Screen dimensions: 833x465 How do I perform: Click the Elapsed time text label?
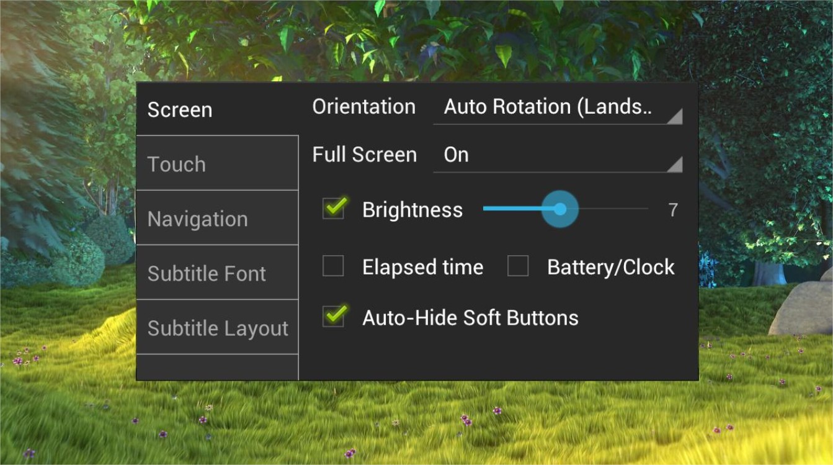(422, 268)
